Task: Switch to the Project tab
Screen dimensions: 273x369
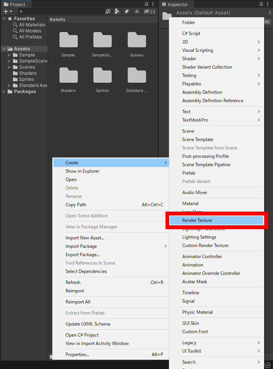Action: (16, 5)
